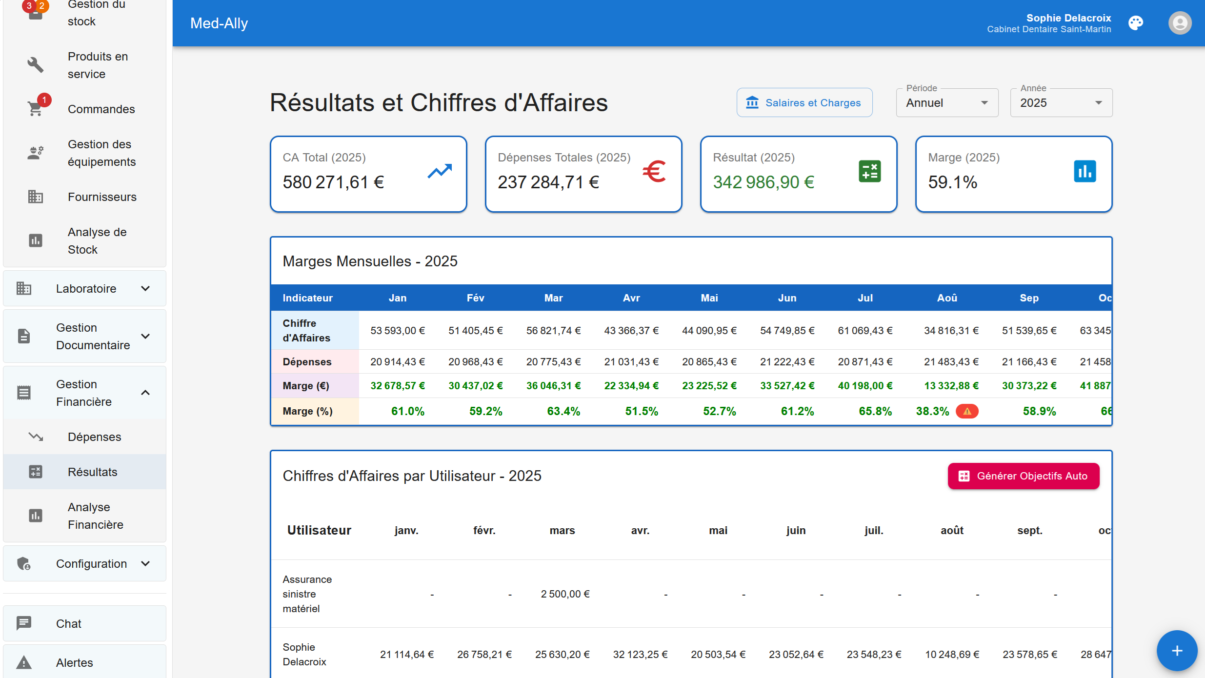Click the Marge (%) row label

[307, 411]
